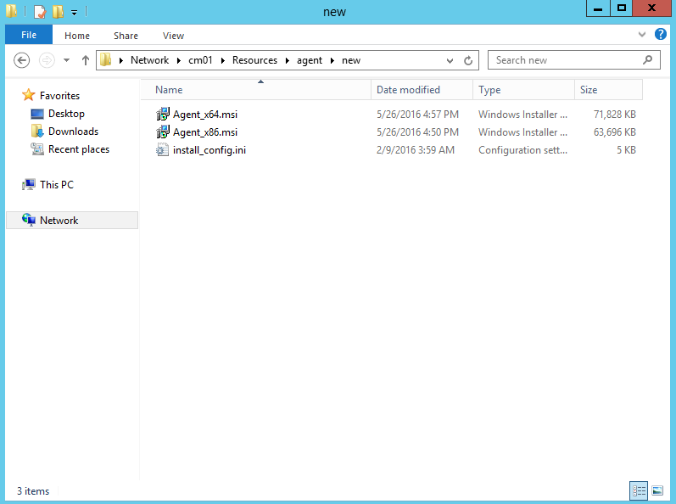Viewport: 676px width, 504px height.
Task: Click the Agent_x64.msi installer icon
Action: (x=164, y=115)
